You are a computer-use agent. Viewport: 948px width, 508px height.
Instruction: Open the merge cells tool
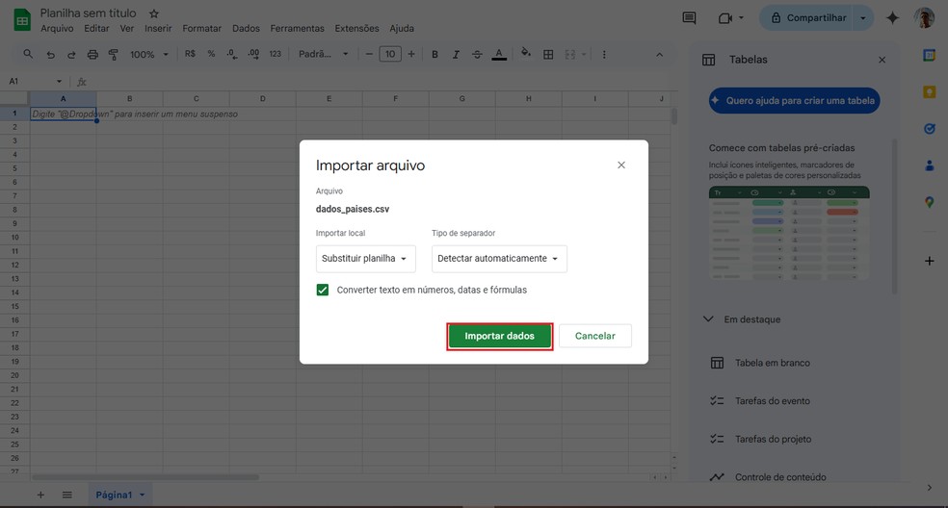(570, 55)
